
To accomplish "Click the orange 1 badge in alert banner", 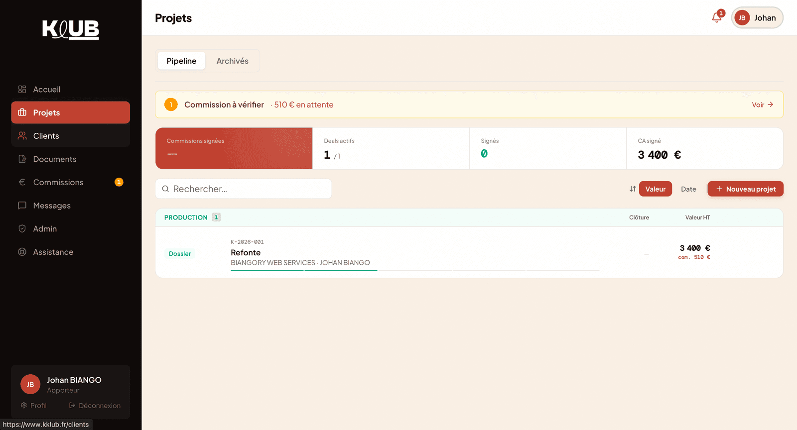I will click(171, 105).
